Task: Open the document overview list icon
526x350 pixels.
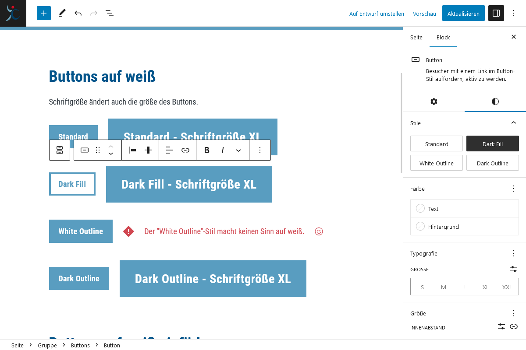Action: 109,13
